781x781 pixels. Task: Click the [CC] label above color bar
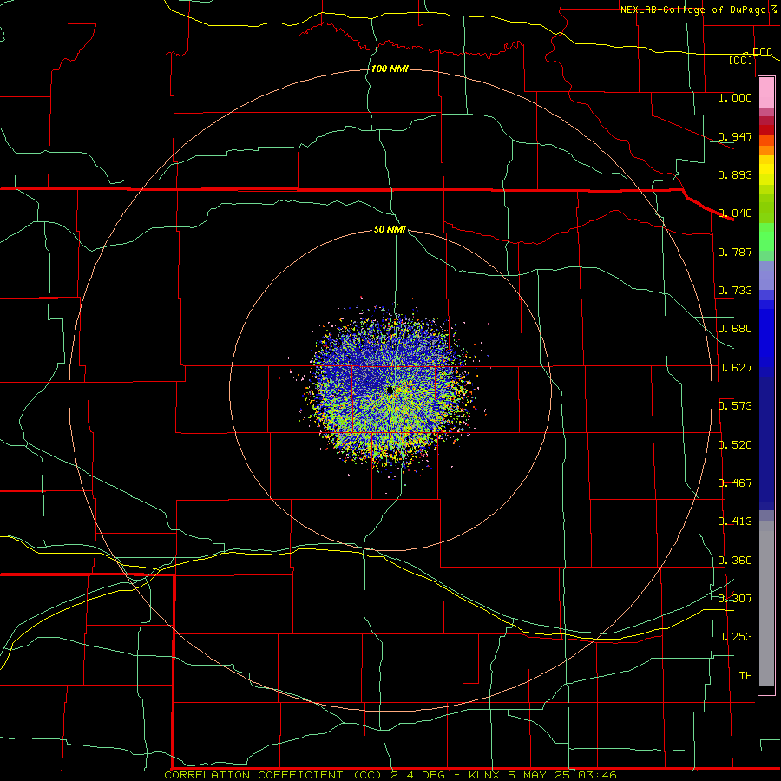click(x=741, y=60)
